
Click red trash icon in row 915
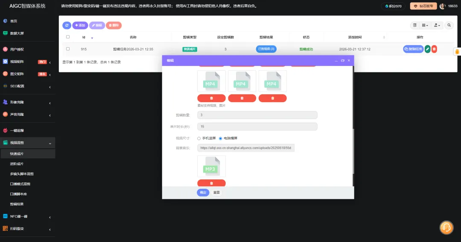tap(434, 49)
